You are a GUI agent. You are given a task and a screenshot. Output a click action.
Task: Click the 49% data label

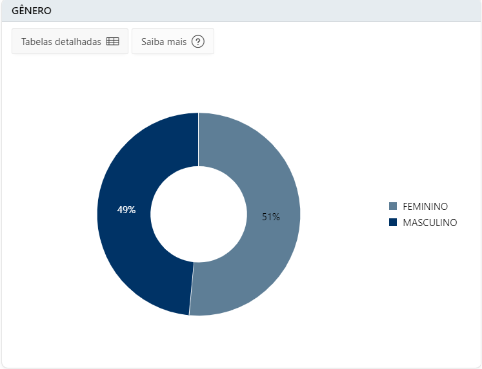coord(126,210)
